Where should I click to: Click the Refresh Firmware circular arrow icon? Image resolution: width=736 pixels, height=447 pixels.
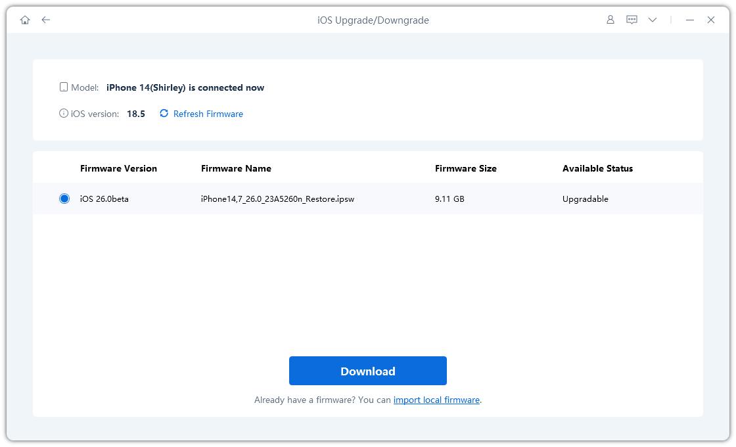pyautogui.click(x=163, y=113)
